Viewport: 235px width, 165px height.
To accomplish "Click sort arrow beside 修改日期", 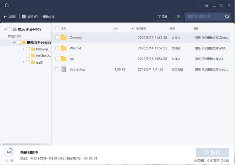I will (132, 29).
